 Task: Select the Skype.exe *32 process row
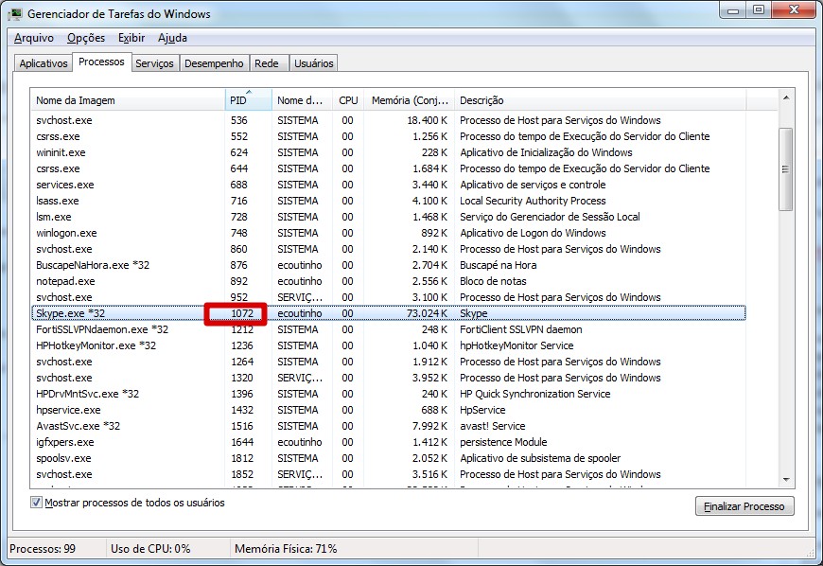[389, 313]
